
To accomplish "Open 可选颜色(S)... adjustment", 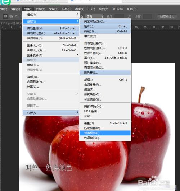I will (x=105, y=99).
